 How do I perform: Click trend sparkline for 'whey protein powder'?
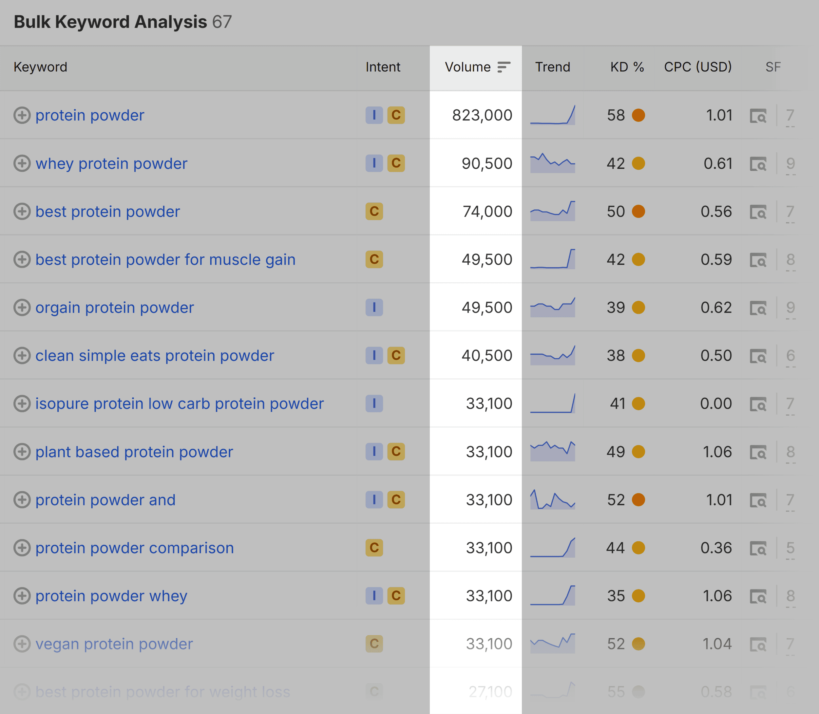[x=552, y=163]
